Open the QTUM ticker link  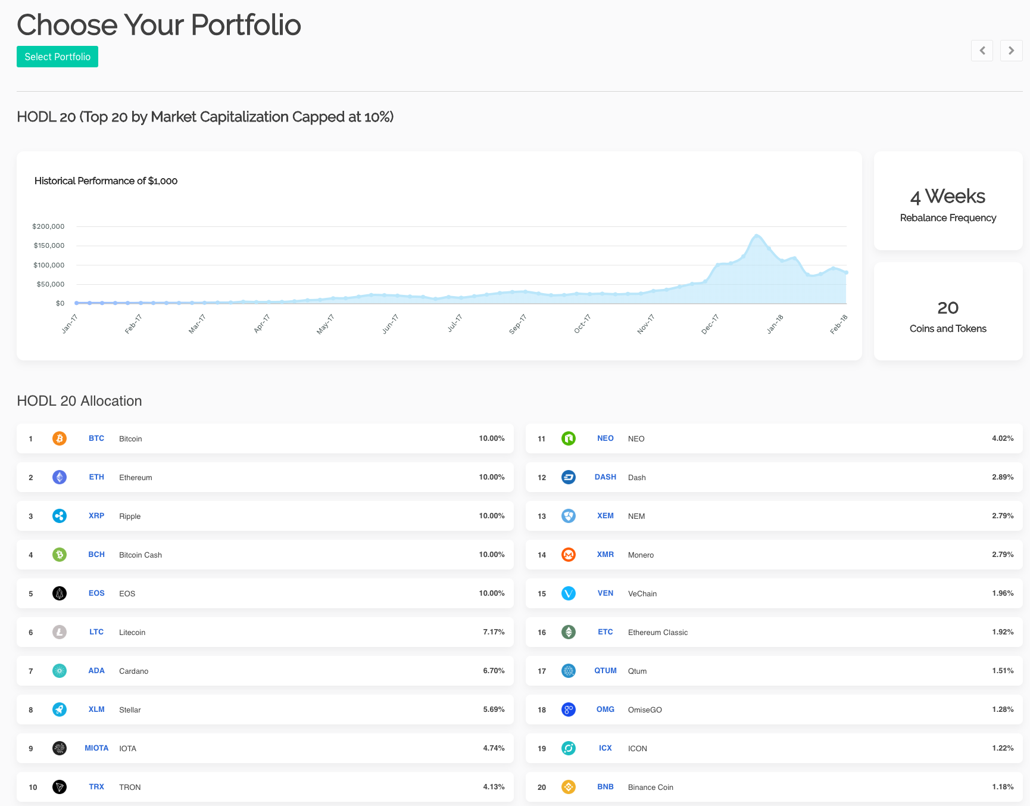(605, 671)
